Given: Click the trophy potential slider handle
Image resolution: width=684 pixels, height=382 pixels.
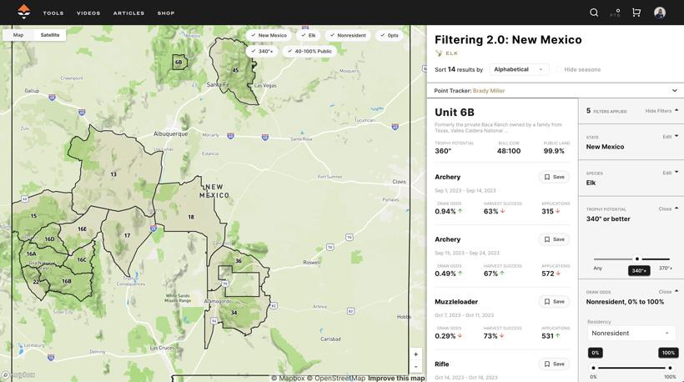Looking at the screenshot, I should pyautogui.click(x=637, y=259).
